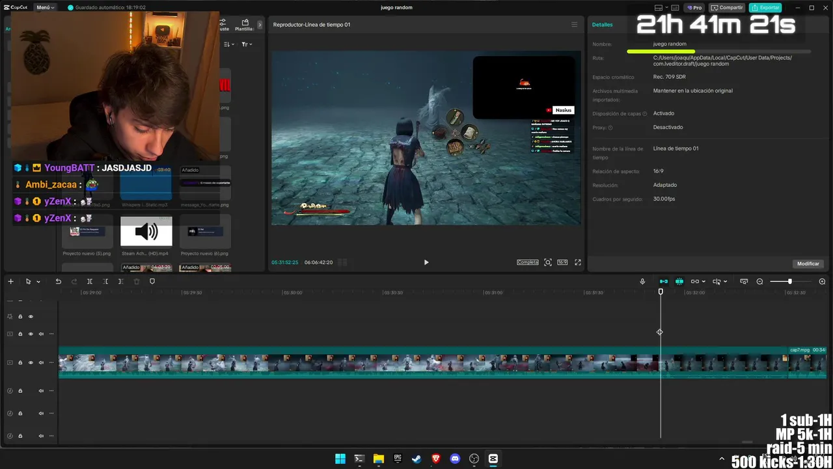
Task: Show info tooltip icon next to Proxy
Action: (610, 128)
